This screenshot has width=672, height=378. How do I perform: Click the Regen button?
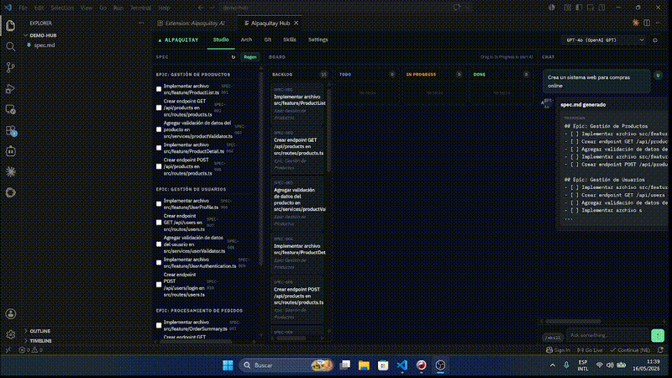point(249,57)
